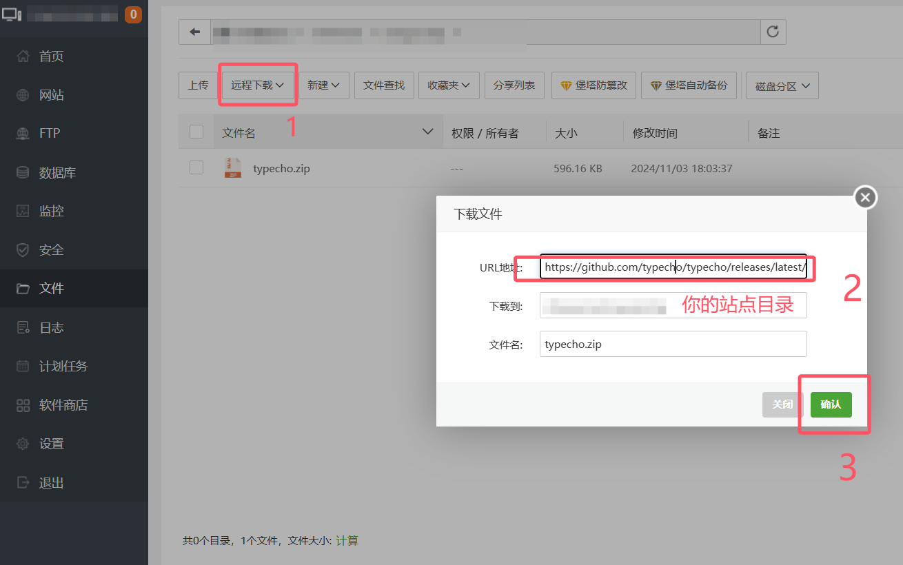Click the URL地址 input field

coord(673,267)
